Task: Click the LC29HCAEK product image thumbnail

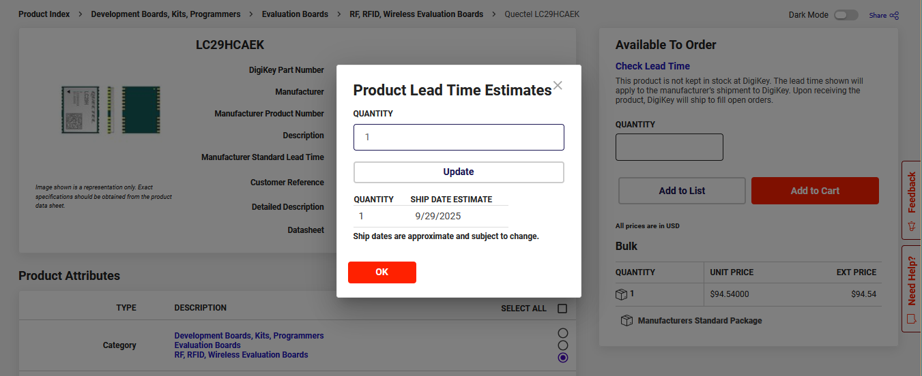Action: pos(111,109)
